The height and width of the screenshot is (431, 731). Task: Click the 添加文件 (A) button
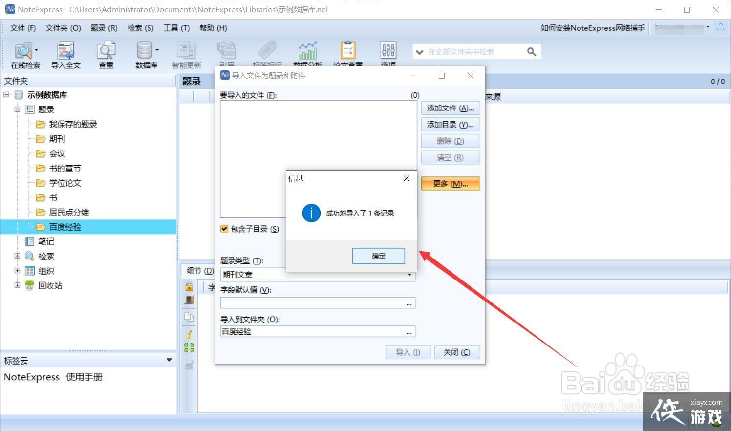(x=451, y=108)
